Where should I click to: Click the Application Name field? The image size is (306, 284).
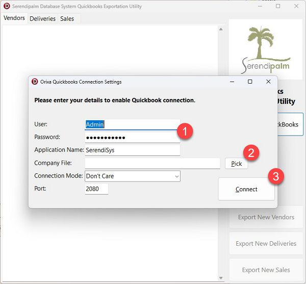[x=132, y=150]
